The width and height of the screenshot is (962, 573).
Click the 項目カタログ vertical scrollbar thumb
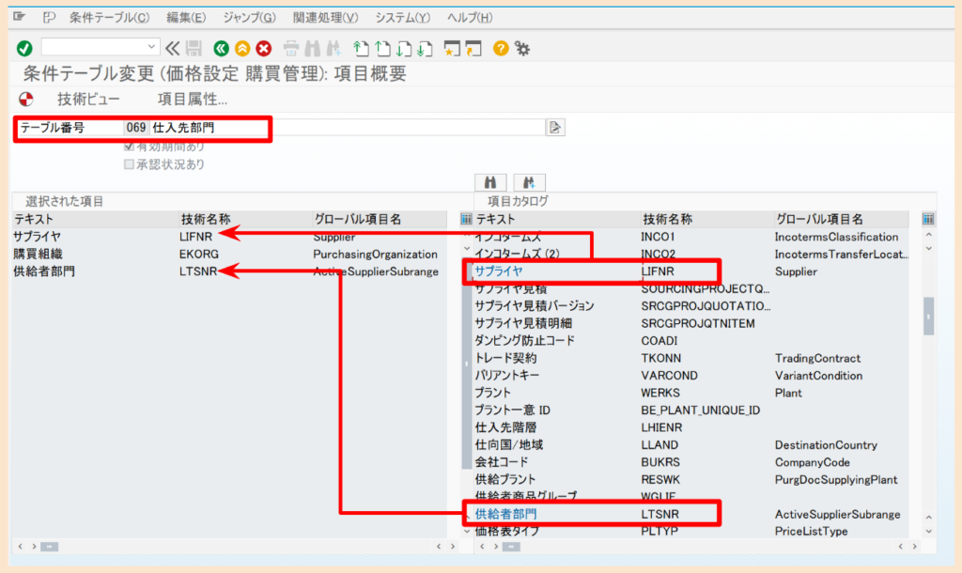[928, 316]
